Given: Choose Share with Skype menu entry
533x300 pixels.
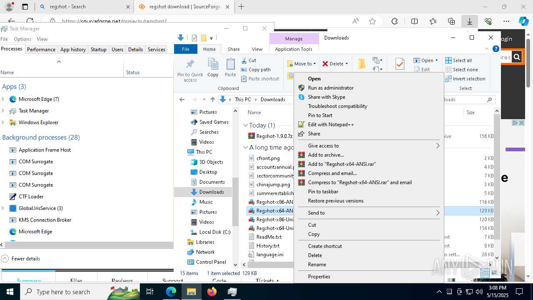Looking at the screenshot, I should coord(326,97).
